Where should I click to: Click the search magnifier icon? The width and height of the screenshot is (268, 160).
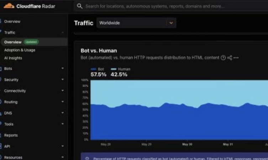(x=80, y=6)
